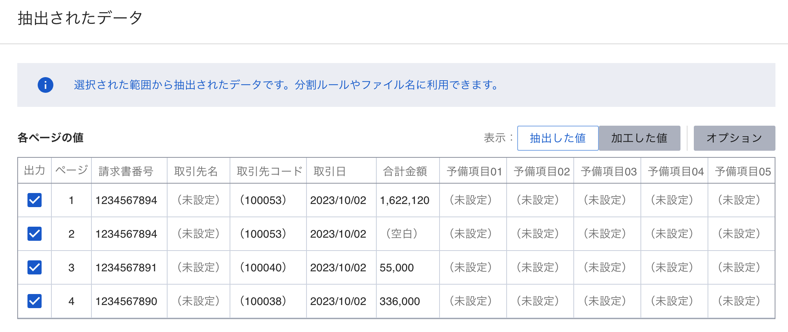This screenshot has height=332, width=788.
Task: Click invoice number 1234567891 cell
Action: 126,268
